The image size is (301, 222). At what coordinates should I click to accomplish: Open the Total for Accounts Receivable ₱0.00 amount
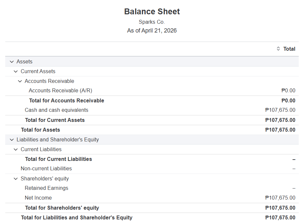288,101
